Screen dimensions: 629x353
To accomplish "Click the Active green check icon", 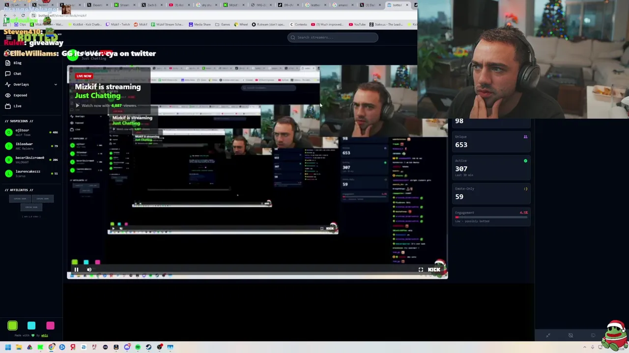I will point(525,161).
